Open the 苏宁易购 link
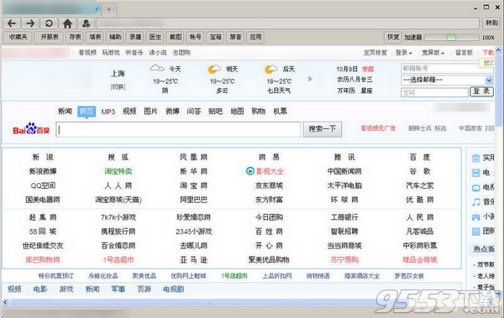504x318 pixels. click(344, 260)
